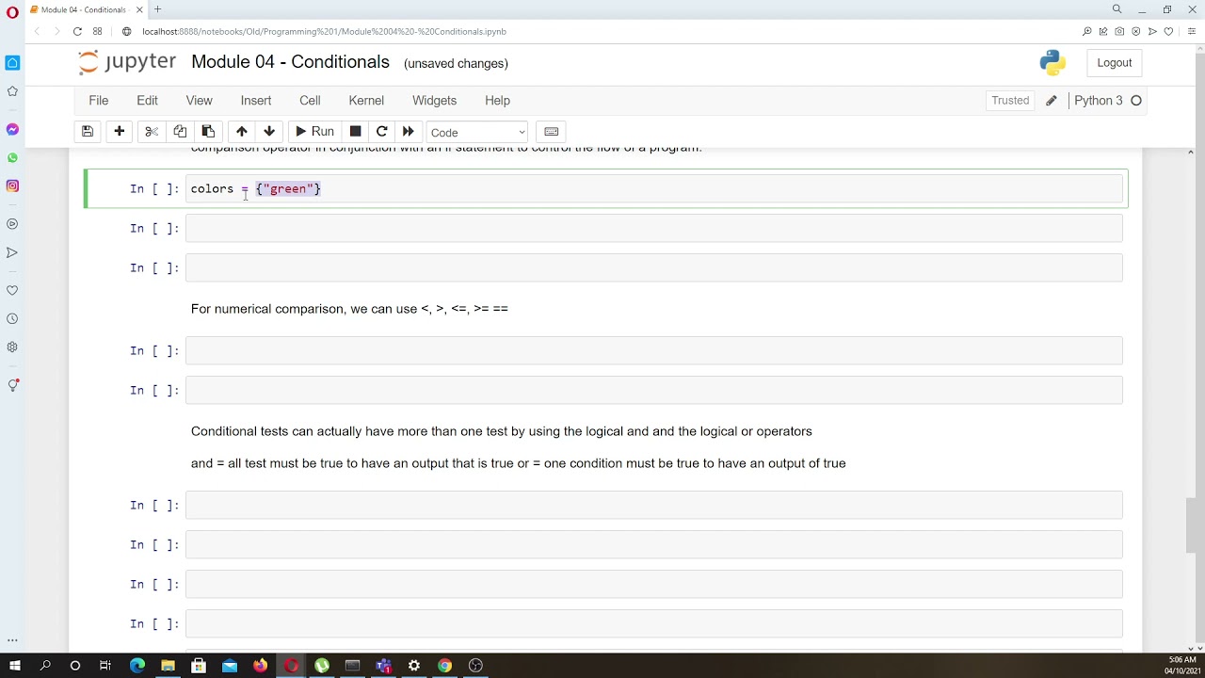Open the Windows Start menu
This screenshot has height=678, width=1205.
pos(15,666)
